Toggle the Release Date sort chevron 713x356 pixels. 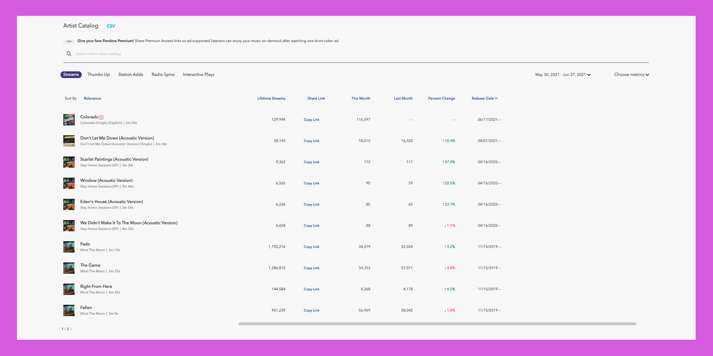tap(496, 98)
